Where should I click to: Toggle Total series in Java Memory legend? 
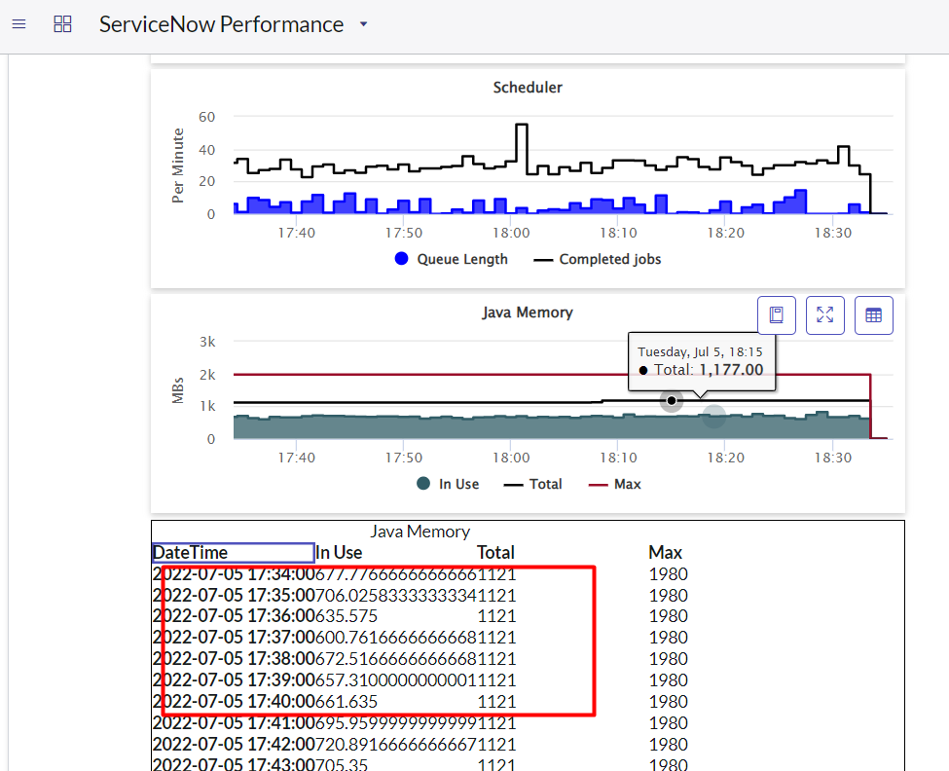point(532,484)
